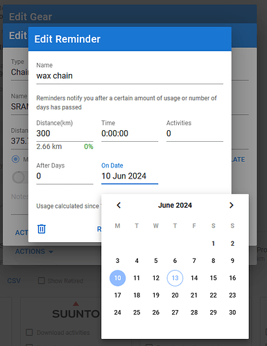This screenshot has height=346, width=267.
Task: Select June 17 in the calendar
Action: tap(117, 295)
